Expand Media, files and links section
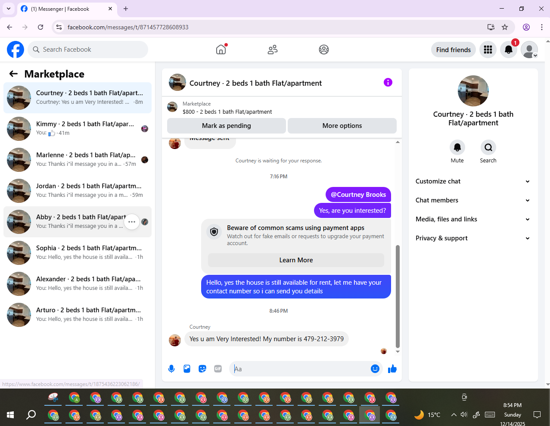This screenshot has width=550, height=426. click(x=473, y=219)
